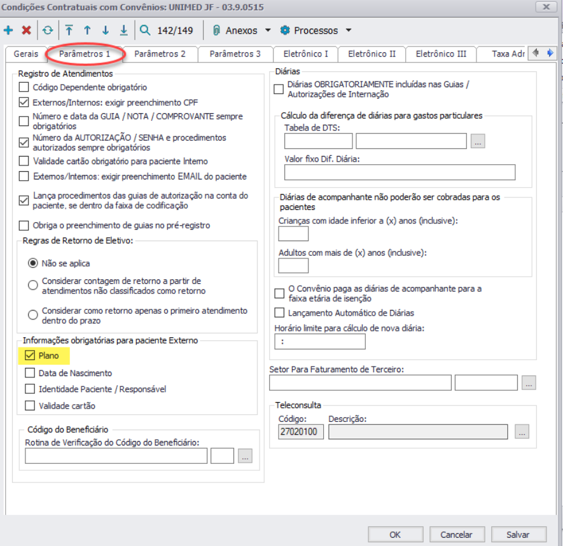This screenshot has height=546, width=563.
Task: Enable Lançamento Automático de Diárias
Action: click(279, 312)
